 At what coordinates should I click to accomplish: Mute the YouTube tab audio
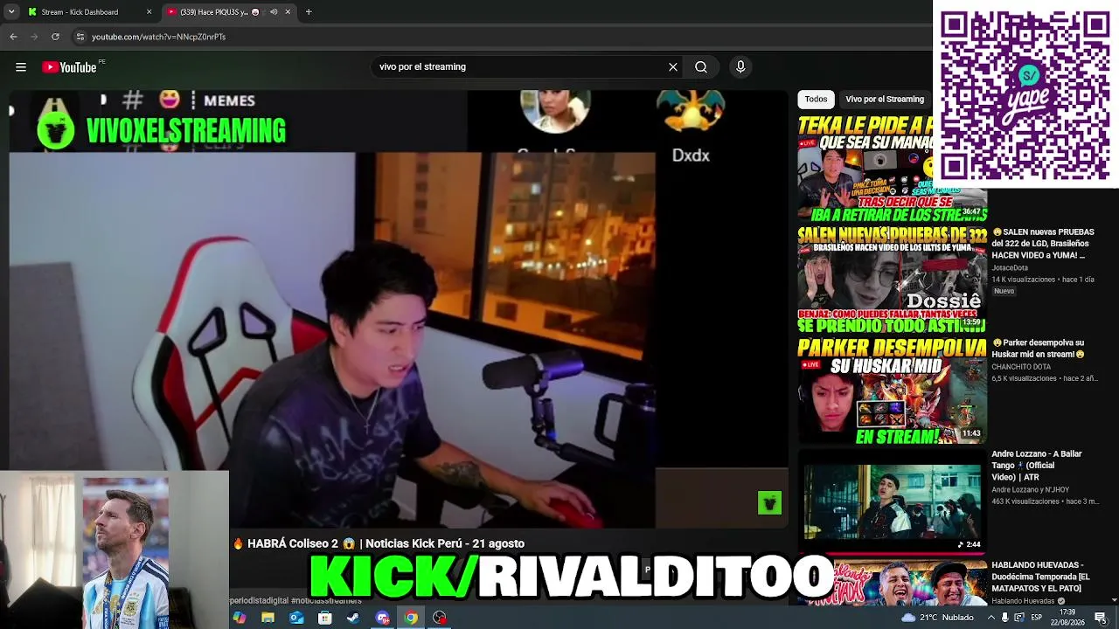click(274, 12)
